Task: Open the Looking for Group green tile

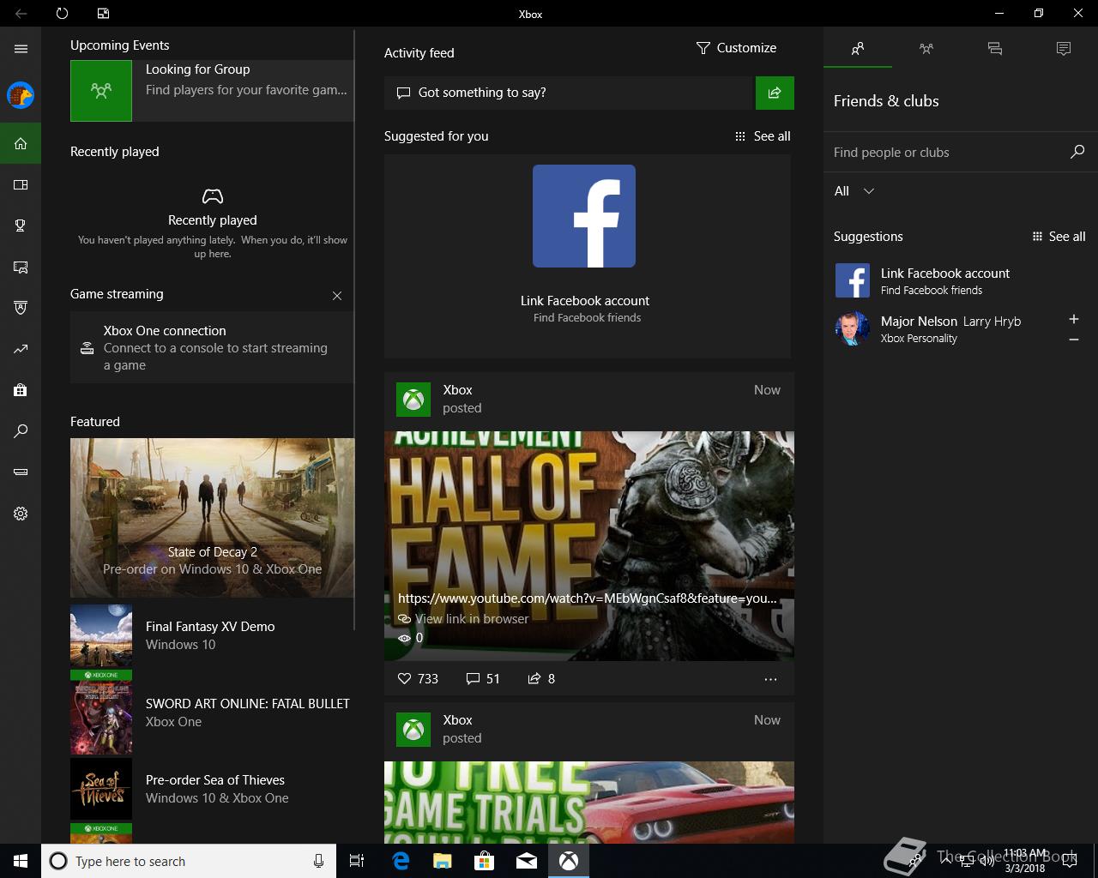Action: (x=101, y=90)
